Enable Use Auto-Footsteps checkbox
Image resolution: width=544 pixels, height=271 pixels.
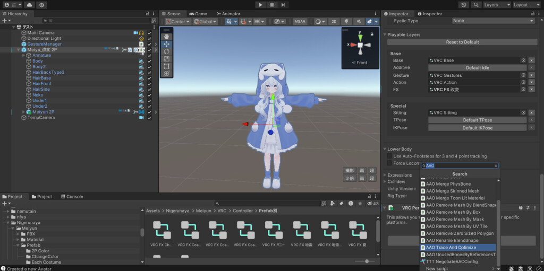(389, 156)
